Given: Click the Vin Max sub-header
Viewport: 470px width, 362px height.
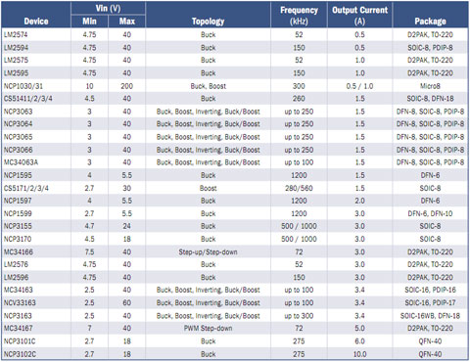Looking at the screenshot, I should pos(127,22).
